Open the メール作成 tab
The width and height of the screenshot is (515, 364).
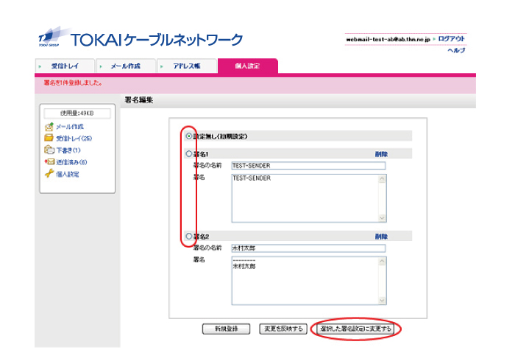click(x=126, y=66)
